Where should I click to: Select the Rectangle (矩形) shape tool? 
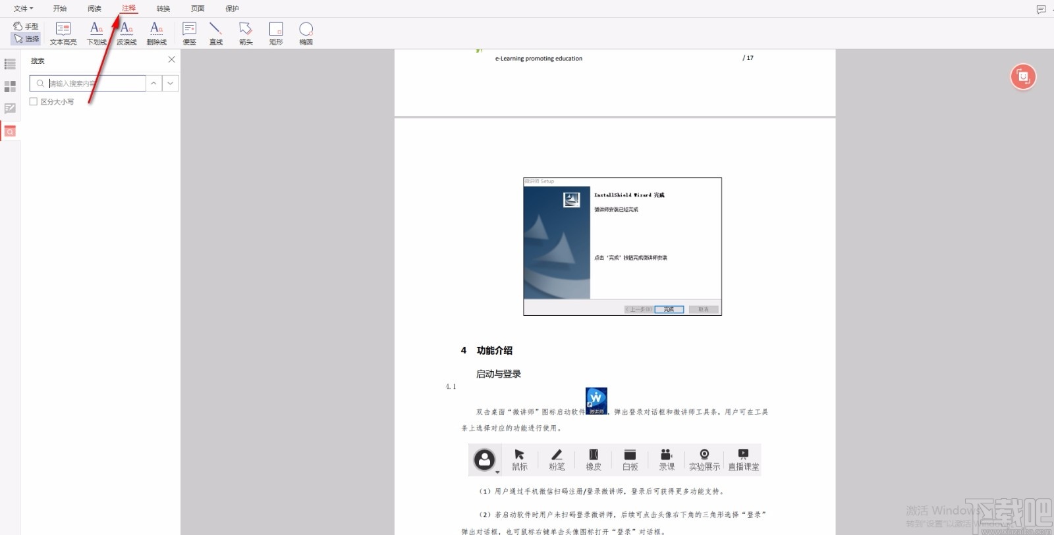coord(276,33)
